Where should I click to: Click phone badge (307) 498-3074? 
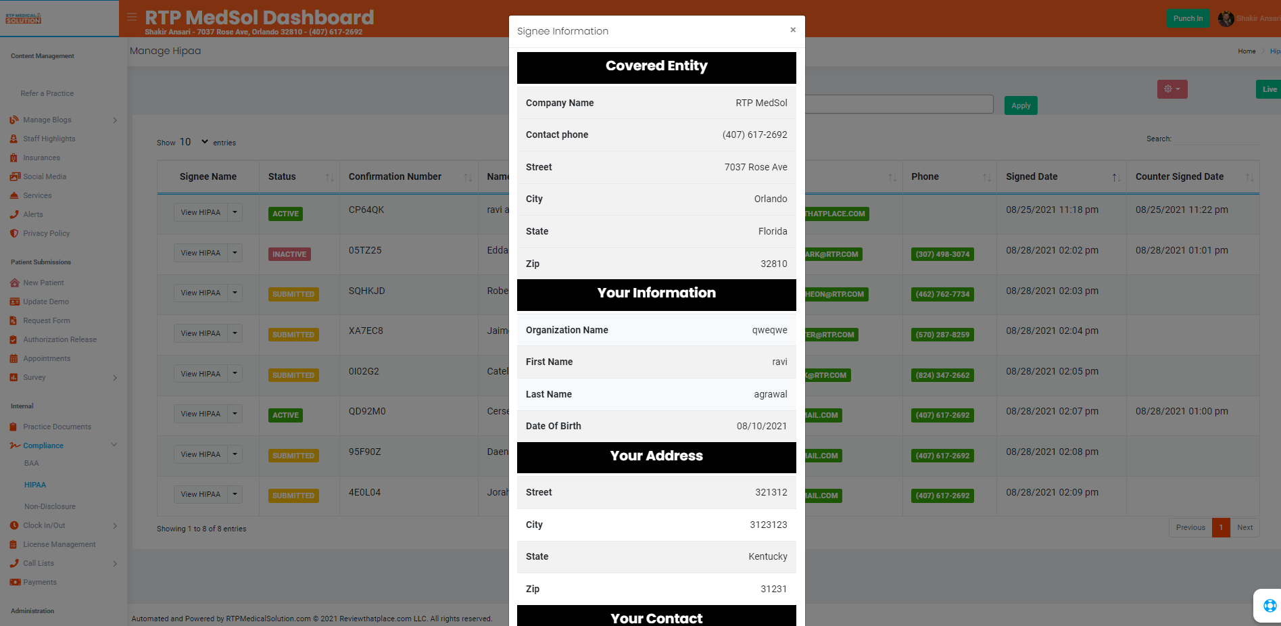point(942,254)
